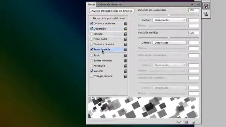Select Forma de la punta del pincel
226x127 pixels.
[109, 18]
